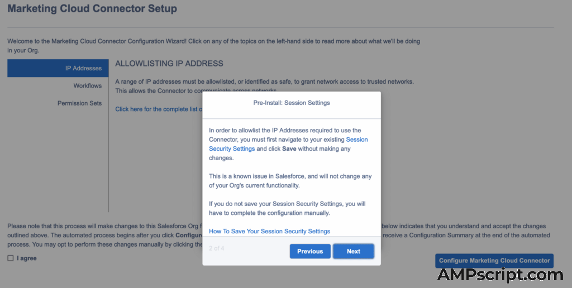Click the Pre-Install: Session Settings dialog title
This screenshot has width=572, height=288.
[291, 103]
